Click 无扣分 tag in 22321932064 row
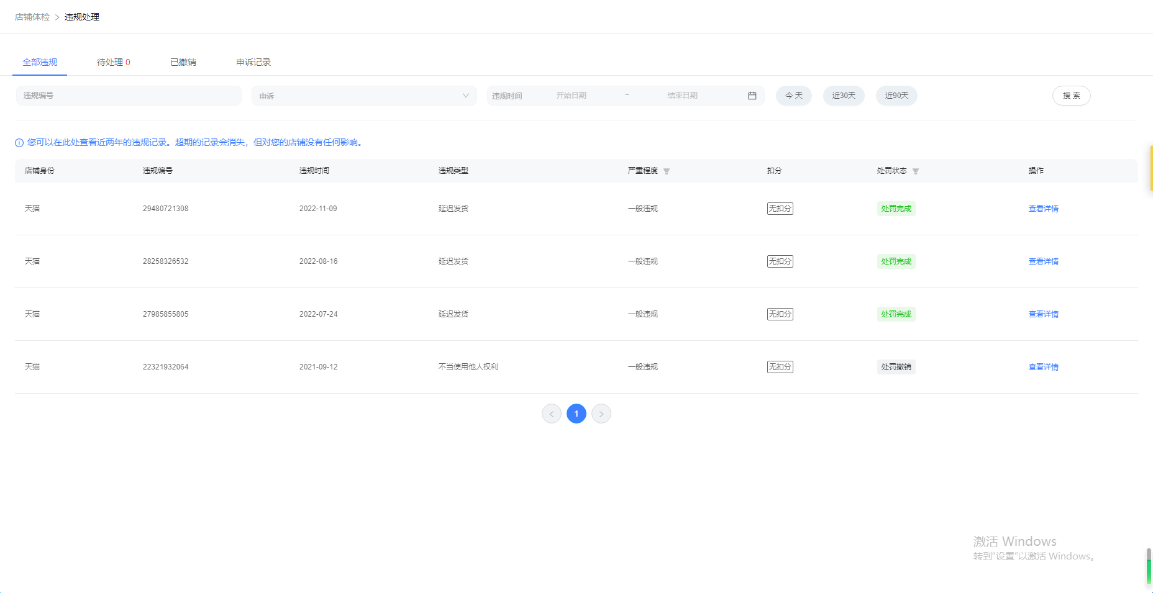Viewport: 1153px width, 593px height. 780,367
